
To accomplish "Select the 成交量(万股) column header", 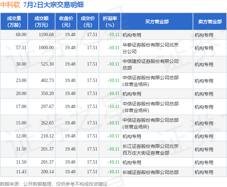I will 14,22.
